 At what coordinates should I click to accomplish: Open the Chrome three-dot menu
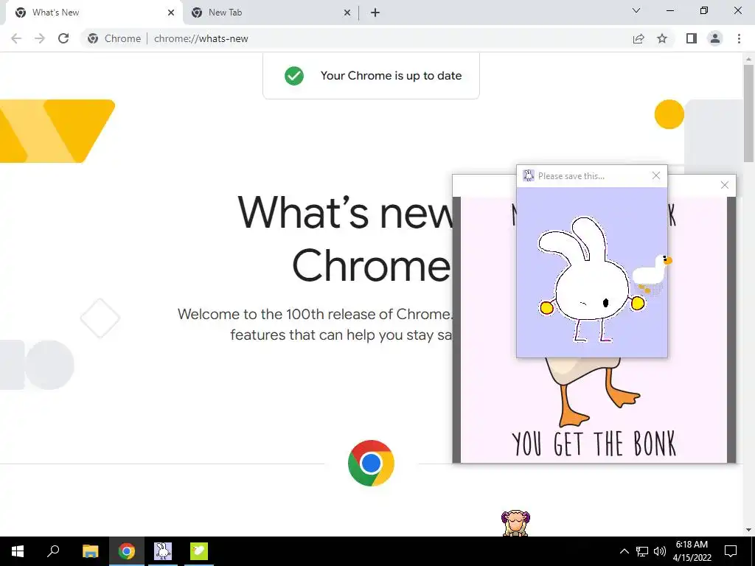(x=739, y=38)
